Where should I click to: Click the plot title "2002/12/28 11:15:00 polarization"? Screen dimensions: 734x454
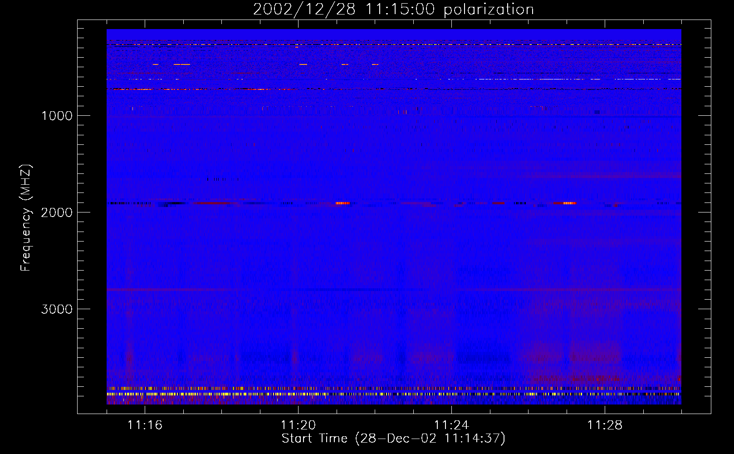point(393,10)
